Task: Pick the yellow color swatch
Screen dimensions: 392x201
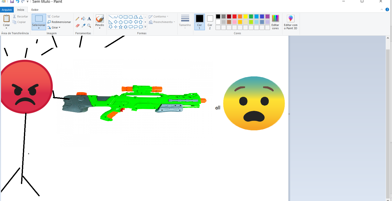Action: tap(246, 16)
